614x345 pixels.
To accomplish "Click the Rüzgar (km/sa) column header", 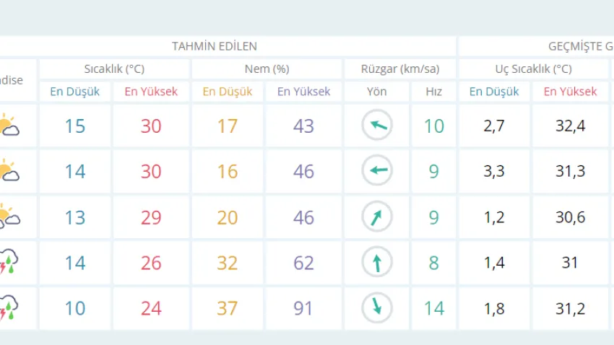I will [400, 69].
